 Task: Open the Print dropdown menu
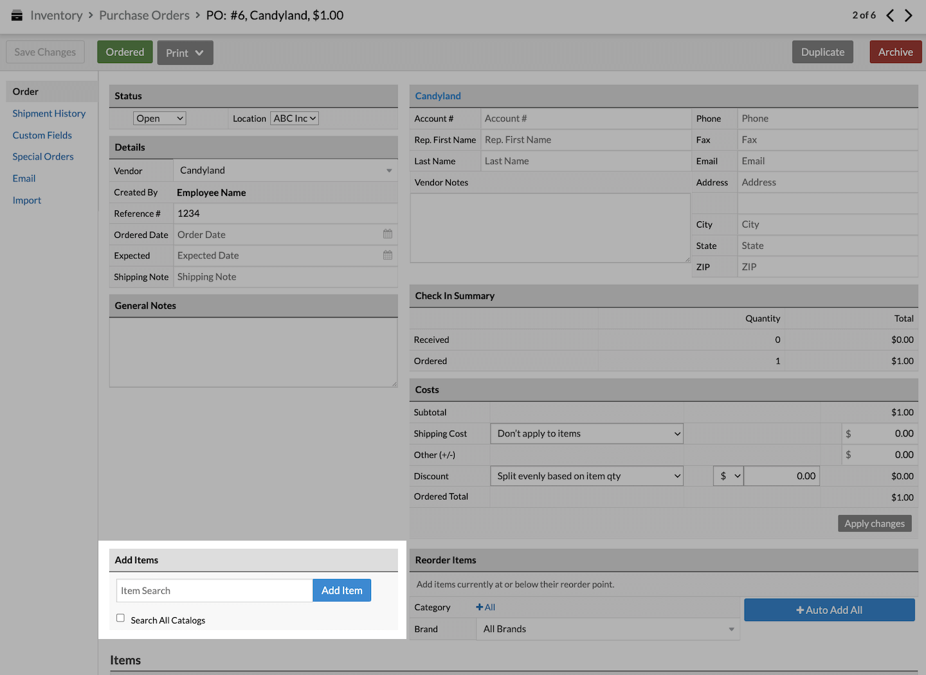[x=185, y=53]
